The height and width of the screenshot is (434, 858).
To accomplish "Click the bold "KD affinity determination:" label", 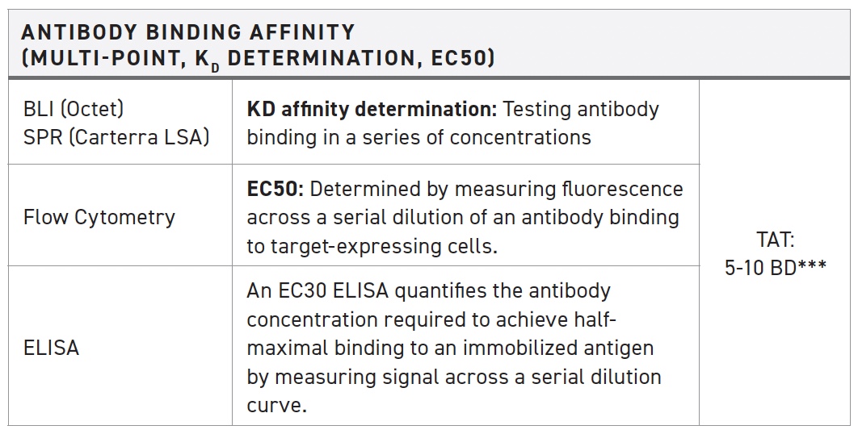I will point(374,109).
